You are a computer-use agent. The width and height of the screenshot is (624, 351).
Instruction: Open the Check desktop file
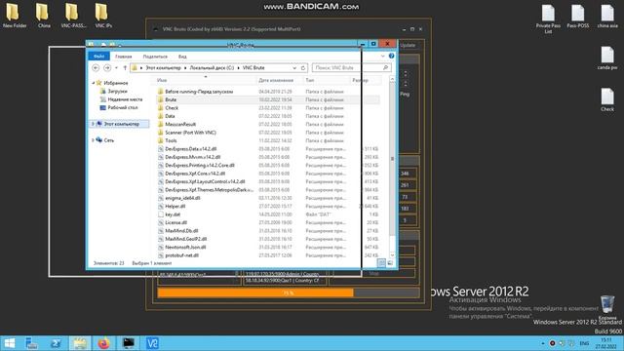click(x=607, y=99)
